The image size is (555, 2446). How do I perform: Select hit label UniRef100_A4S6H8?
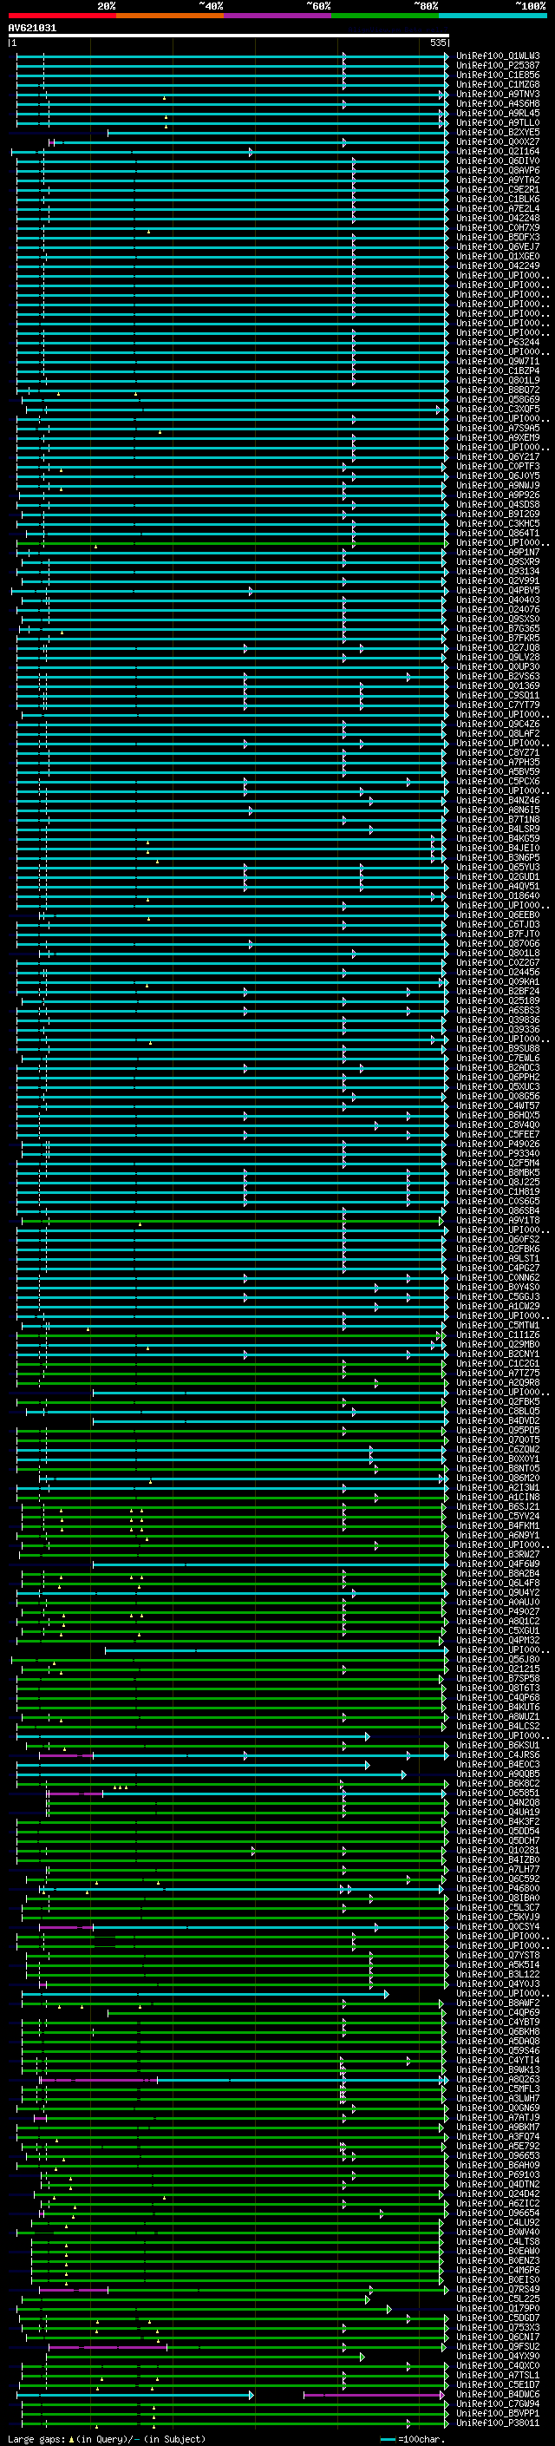click(498, 103)
